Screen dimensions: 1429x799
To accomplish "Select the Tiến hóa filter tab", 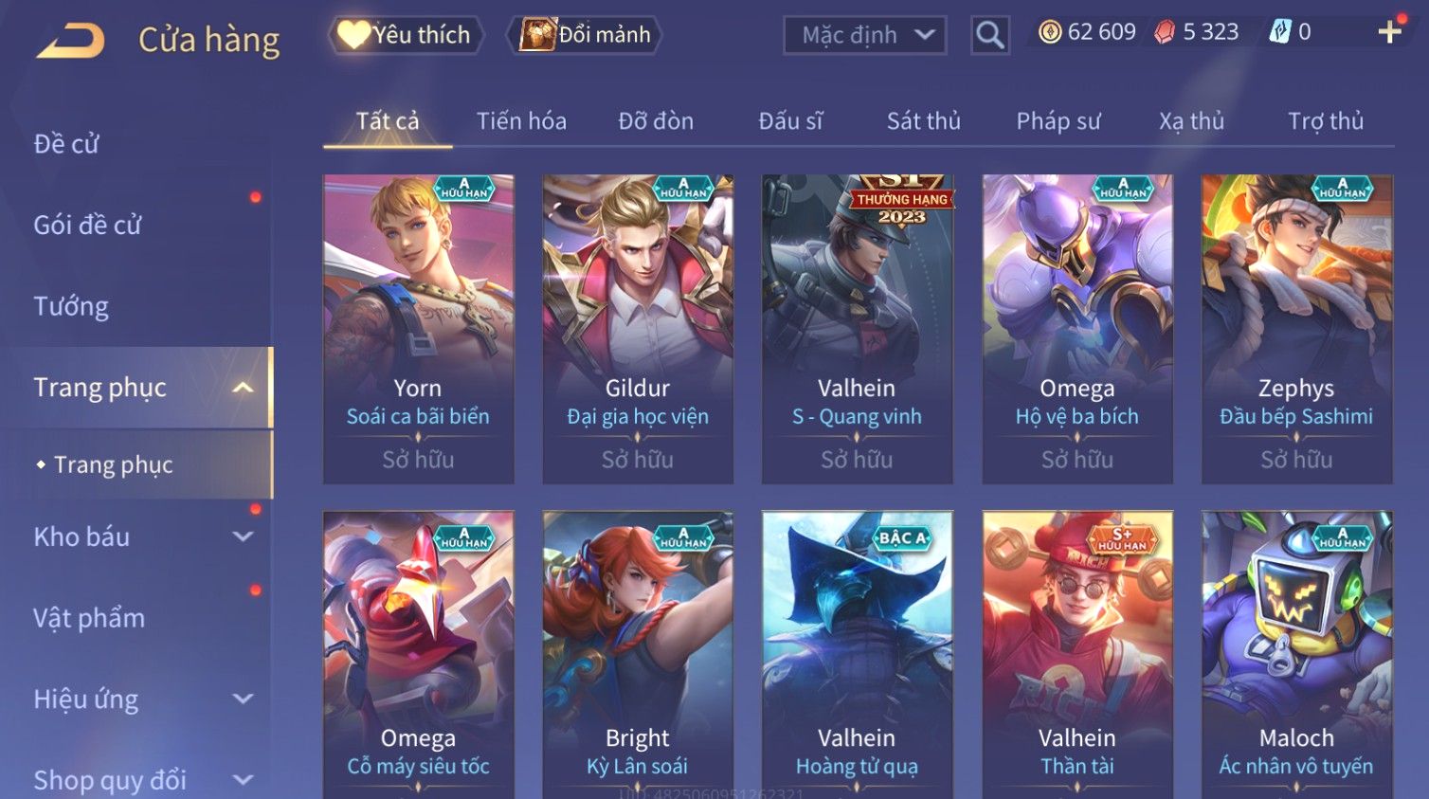I will click(x=521, y=121).
